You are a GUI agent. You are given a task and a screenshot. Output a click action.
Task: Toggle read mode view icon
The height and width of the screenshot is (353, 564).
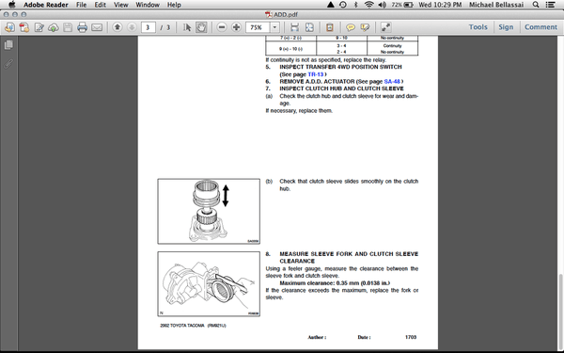click(x=385, y=27)
